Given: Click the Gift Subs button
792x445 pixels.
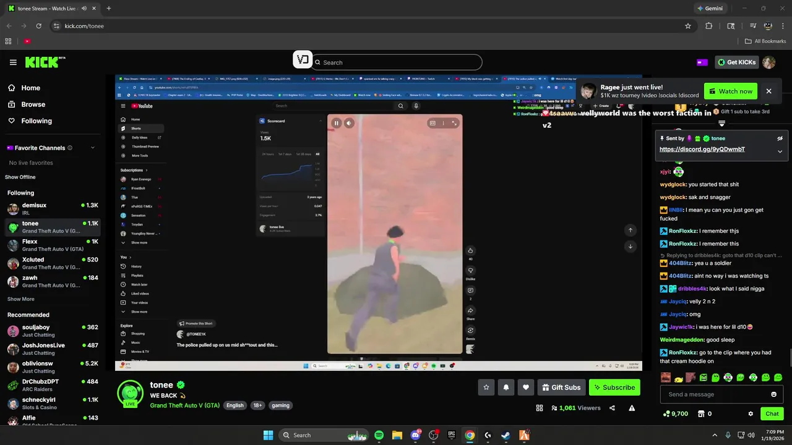Looking at the screenshot, I should [561, 388].
